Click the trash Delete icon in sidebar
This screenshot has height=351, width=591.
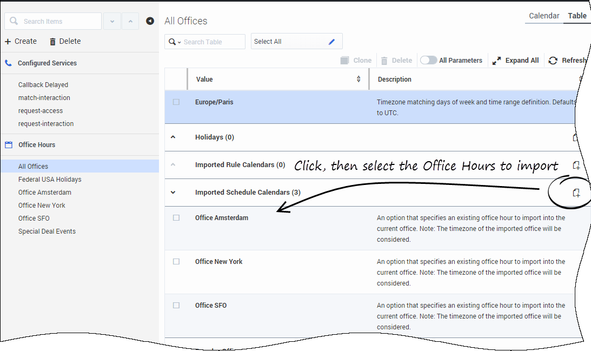(52, 42)
